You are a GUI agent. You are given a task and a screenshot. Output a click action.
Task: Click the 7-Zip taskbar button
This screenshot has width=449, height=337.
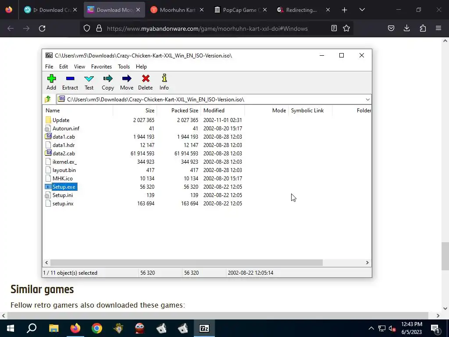pos(204,328)
